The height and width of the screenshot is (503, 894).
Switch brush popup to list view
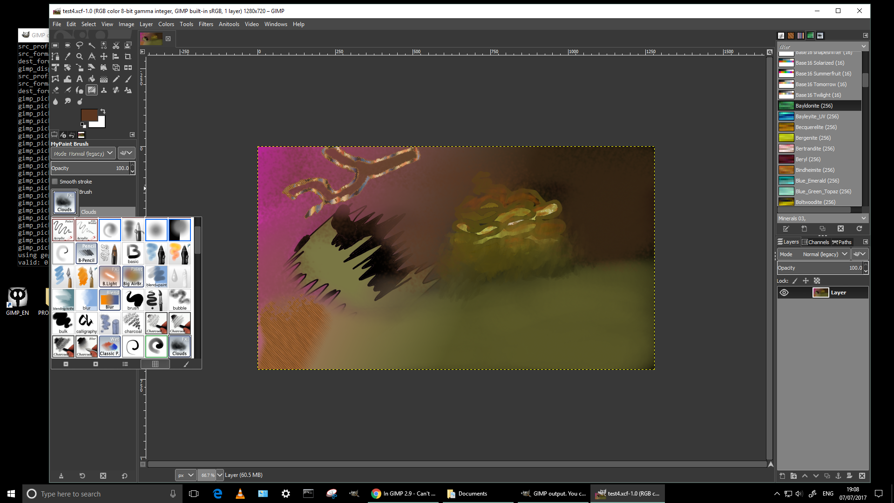(125, 364)
